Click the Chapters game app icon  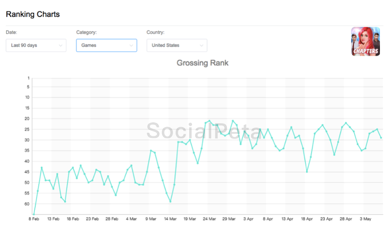(365, 41)
